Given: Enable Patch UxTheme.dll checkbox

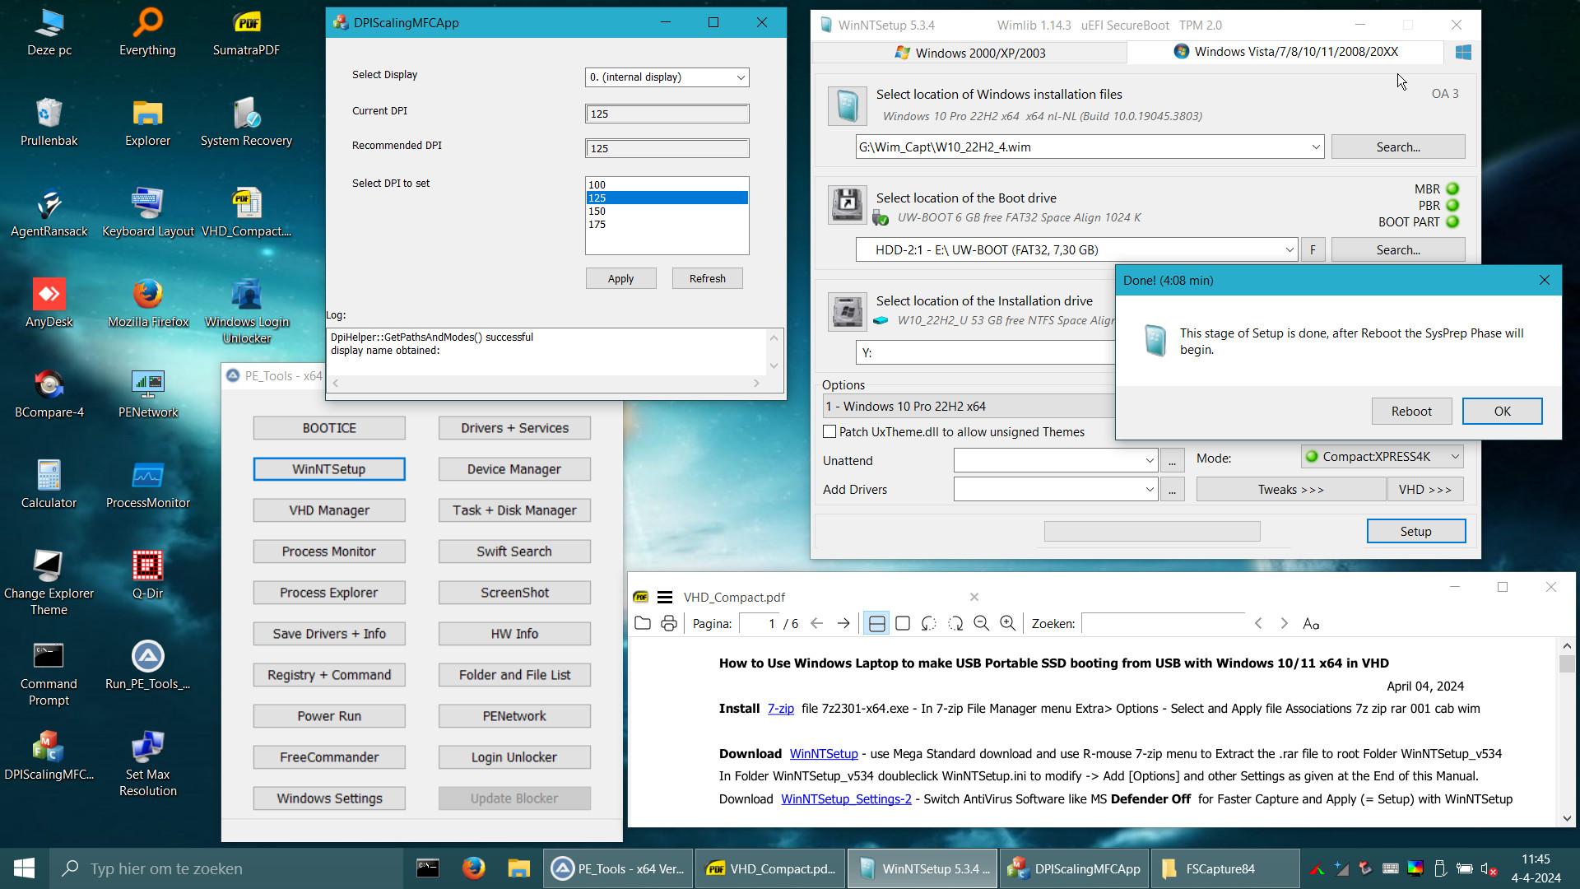Looking at the screenshot, I should 829,432.
